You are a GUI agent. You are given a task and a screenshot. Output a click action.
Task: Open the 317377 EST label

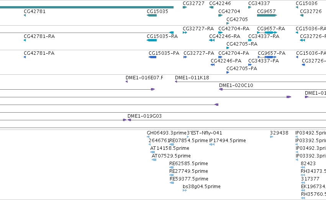point(310,179)
